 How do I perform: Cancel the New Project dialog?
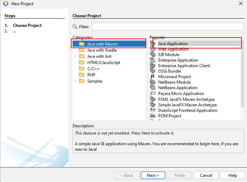[x=206, y=175]
